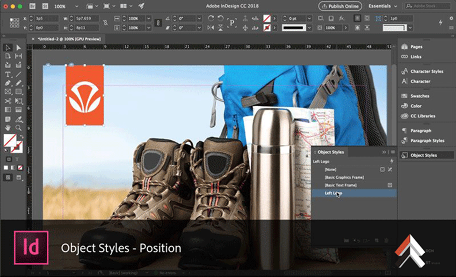Click the Quick Apply lightning icon in control bar
The height and width of the screenshot is (277, 456).
(441, 22)
